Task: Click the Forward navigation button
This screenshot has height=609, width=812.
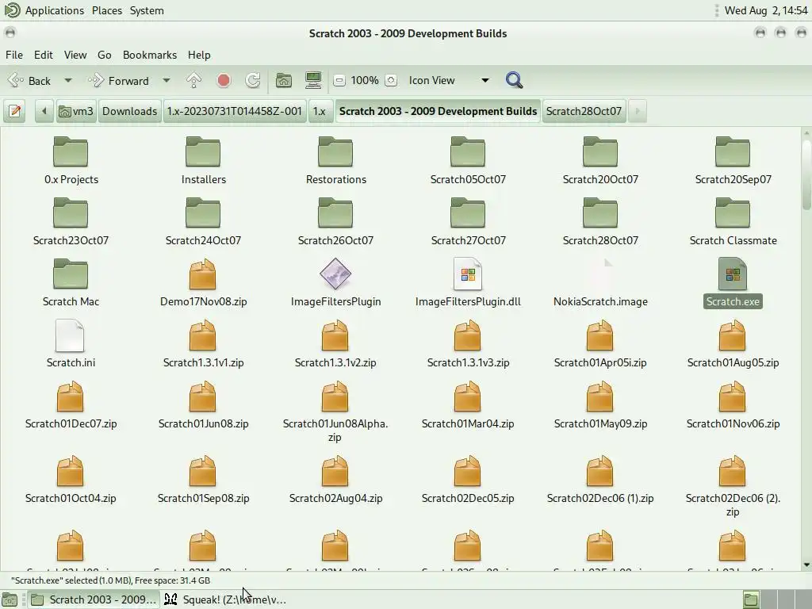Action: coord(119,81)
